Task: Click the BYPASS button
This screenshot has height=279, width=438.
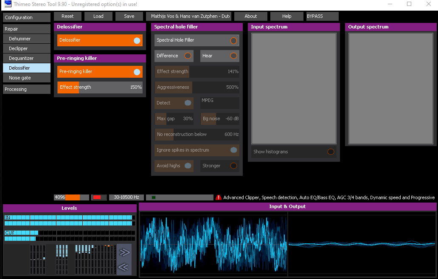Action: click(323, 16)
